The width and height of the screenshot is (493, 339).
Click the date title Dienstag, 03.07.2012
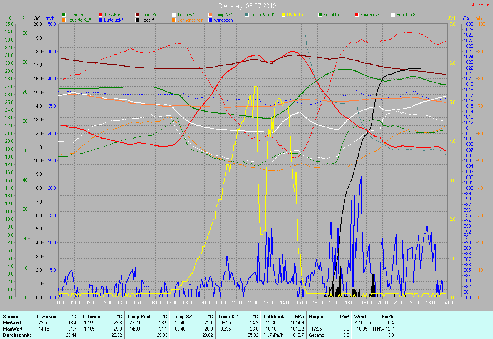(x=247, y=6)
